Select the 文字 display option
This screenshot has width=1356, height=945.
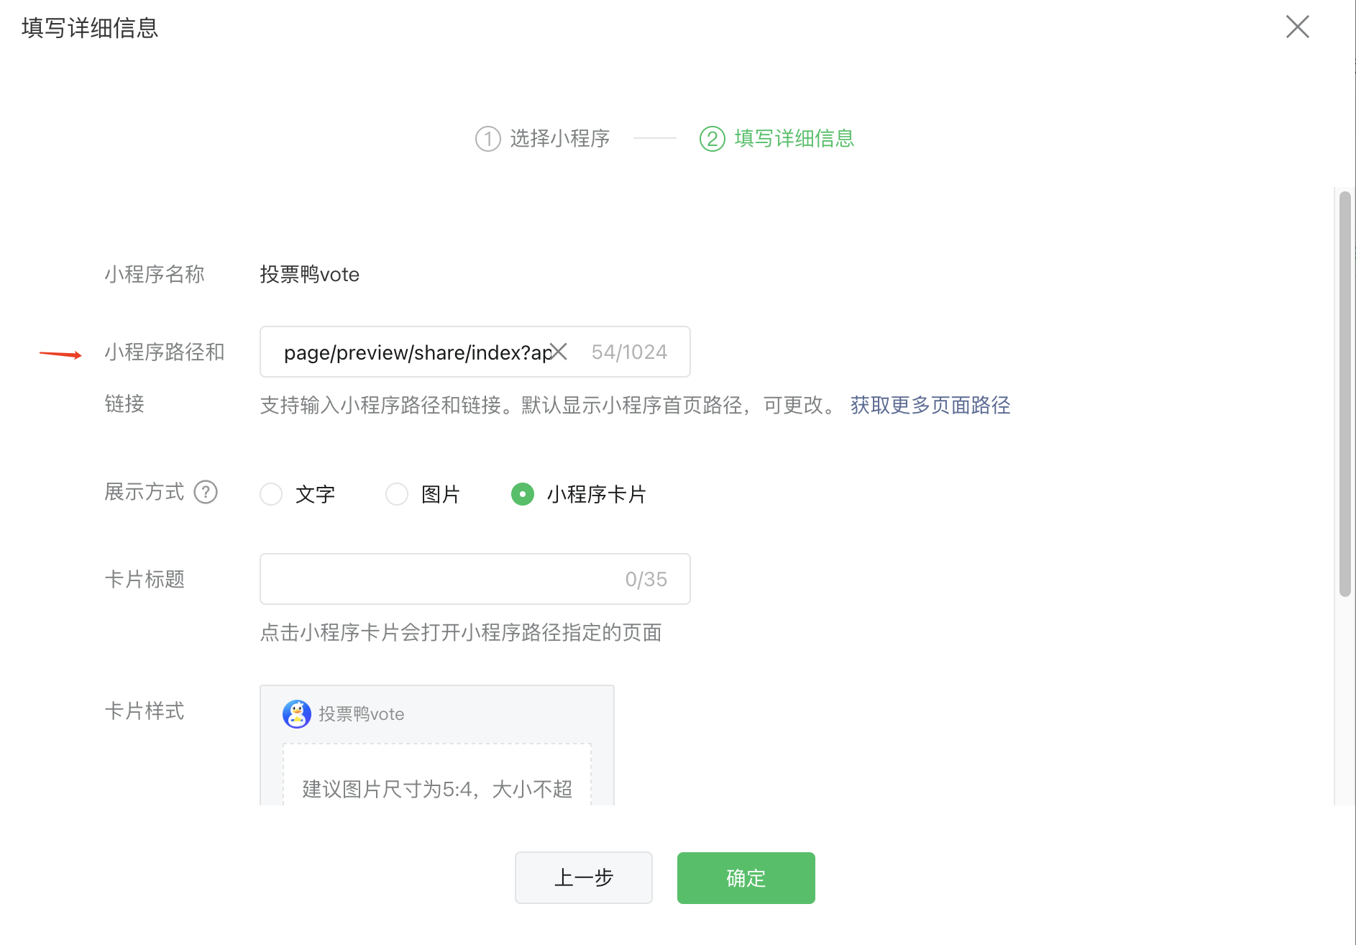pyautogui.click(x=271, y=494)
